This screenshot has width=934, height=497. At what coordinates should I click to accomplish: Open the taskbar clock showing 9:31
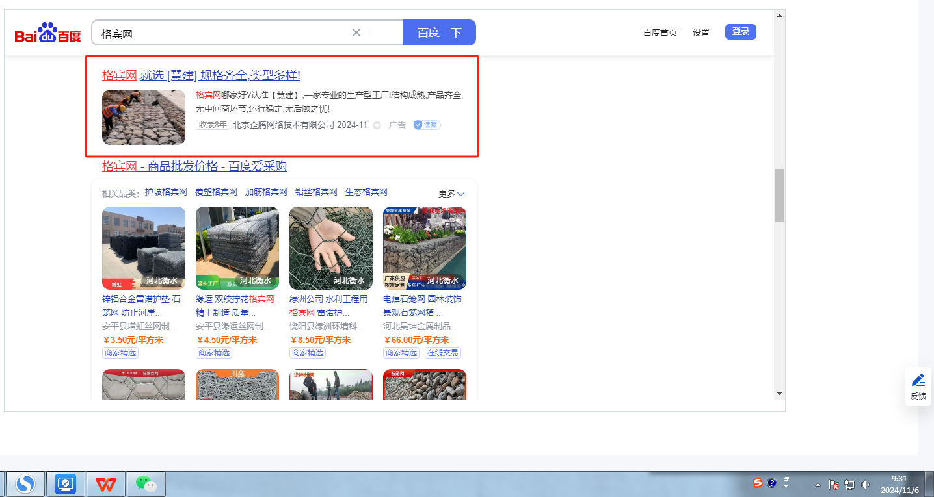[x=900, y=484]
